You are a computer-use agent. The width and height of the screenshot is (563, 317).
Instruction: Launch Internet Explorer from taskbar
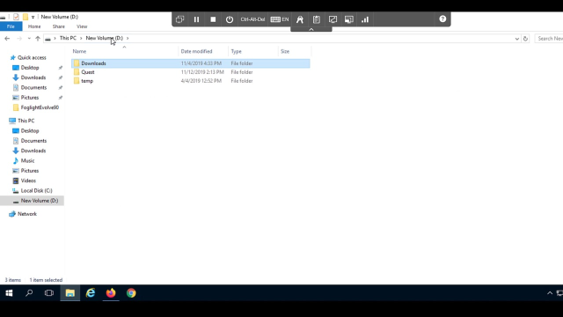[91, 293]
